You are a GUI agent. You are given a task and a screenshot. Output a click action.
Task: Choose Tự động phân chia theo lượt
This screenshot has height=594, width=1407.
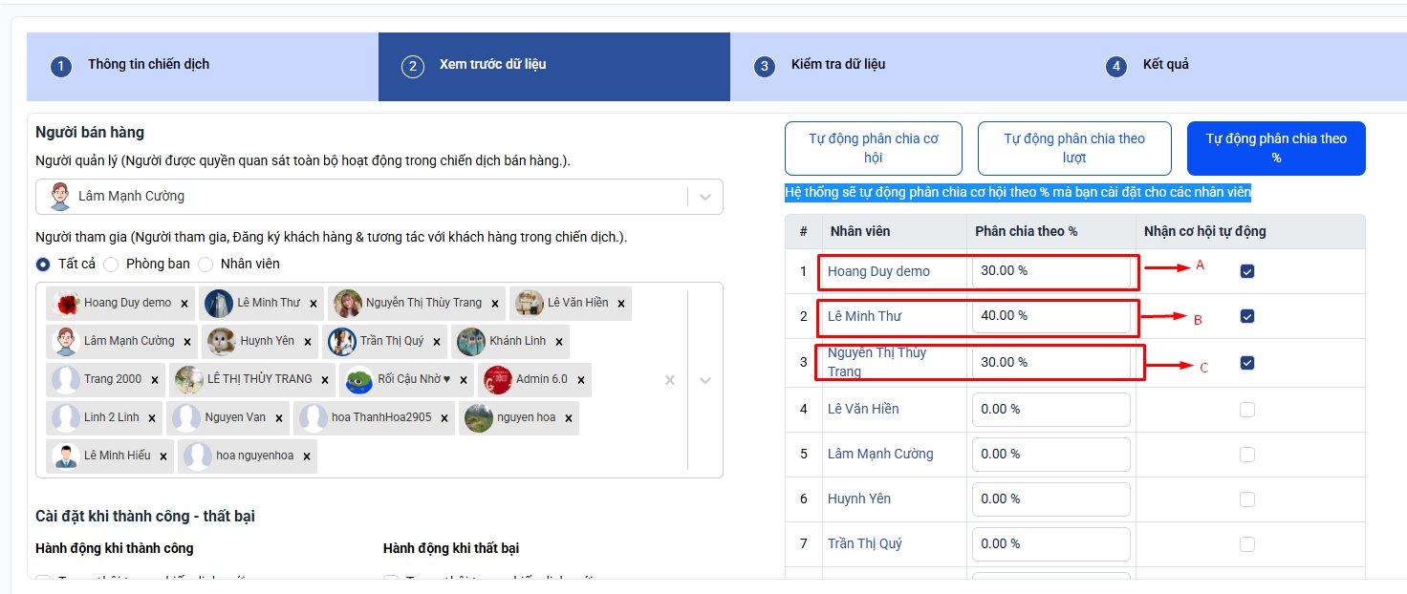coord(1073,148)
